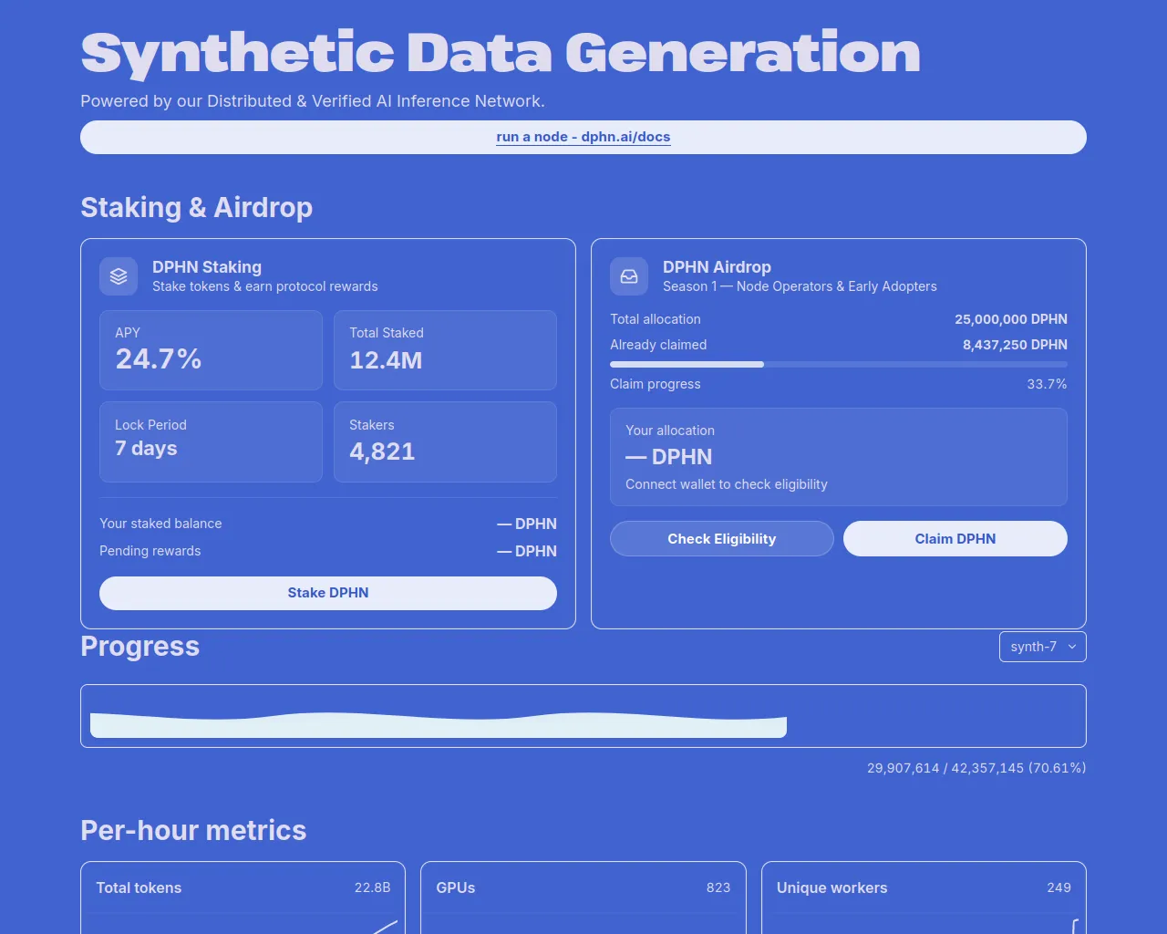
Task: Click the 'Your allocation' label
Action: 670,431
